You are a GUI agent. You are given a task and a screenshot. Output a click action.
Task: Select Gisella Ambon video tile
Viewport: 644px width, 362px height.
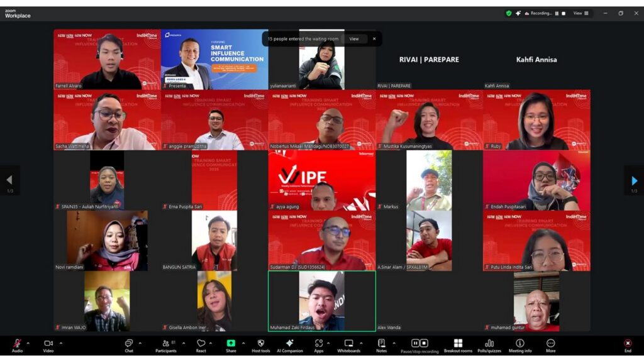215,301
